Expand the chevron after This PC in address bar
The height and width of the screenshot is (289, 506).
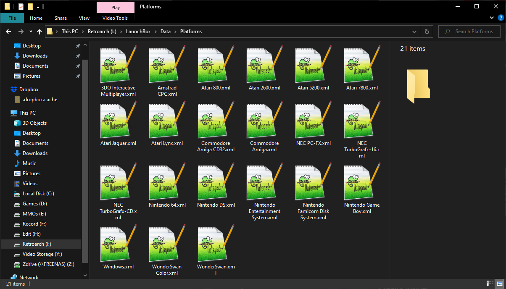pyautogui.click(x=83, y=32)
